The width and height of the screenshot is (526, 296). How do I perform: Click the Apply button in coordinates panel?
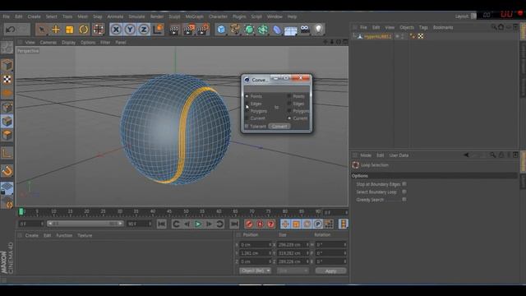tap(330, 271)
